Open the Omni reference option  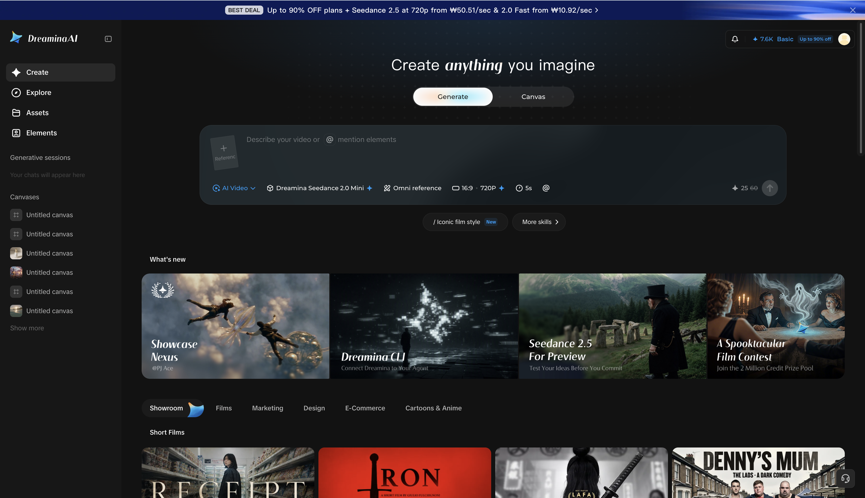click(x=413, y=188)
